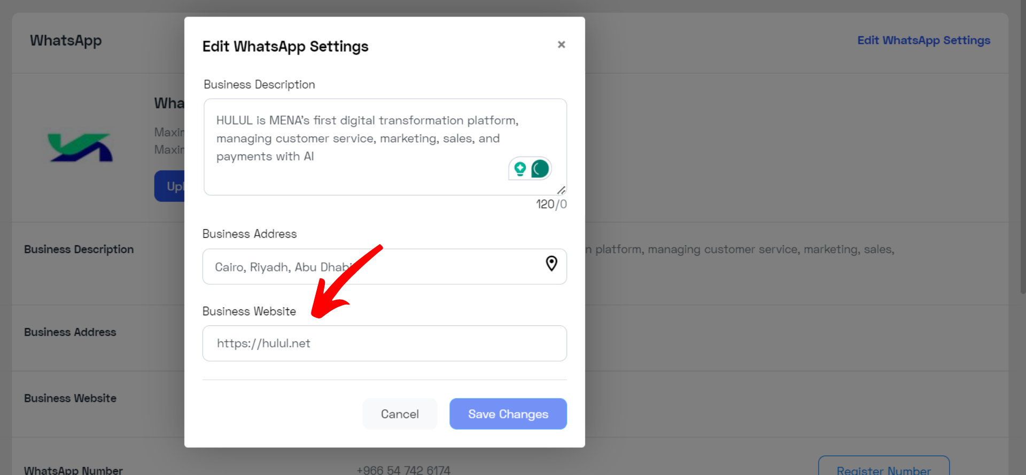Image resolution: width=1026 pixels, height=475 pixels.
Task: Click the '120/0' character counter
Action: (x=551, y=204)
